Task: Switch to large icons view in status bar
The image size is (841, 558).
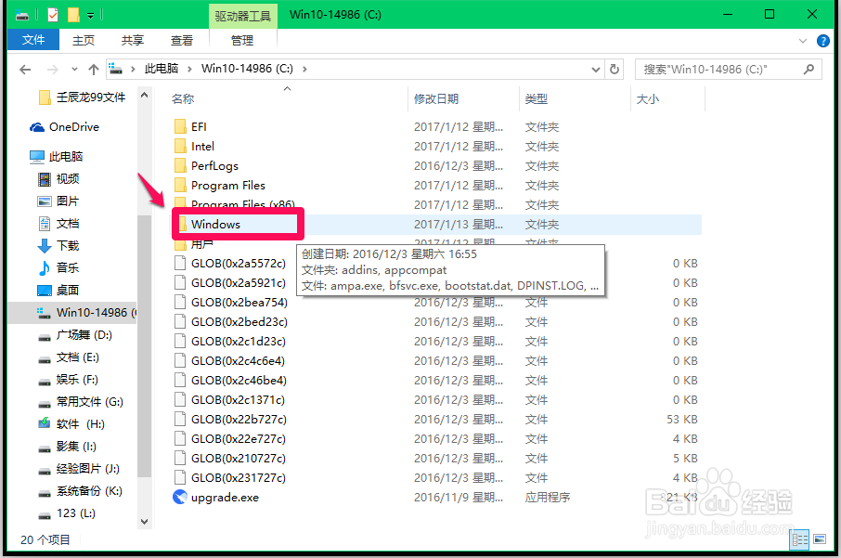Action: pos(820,539)
